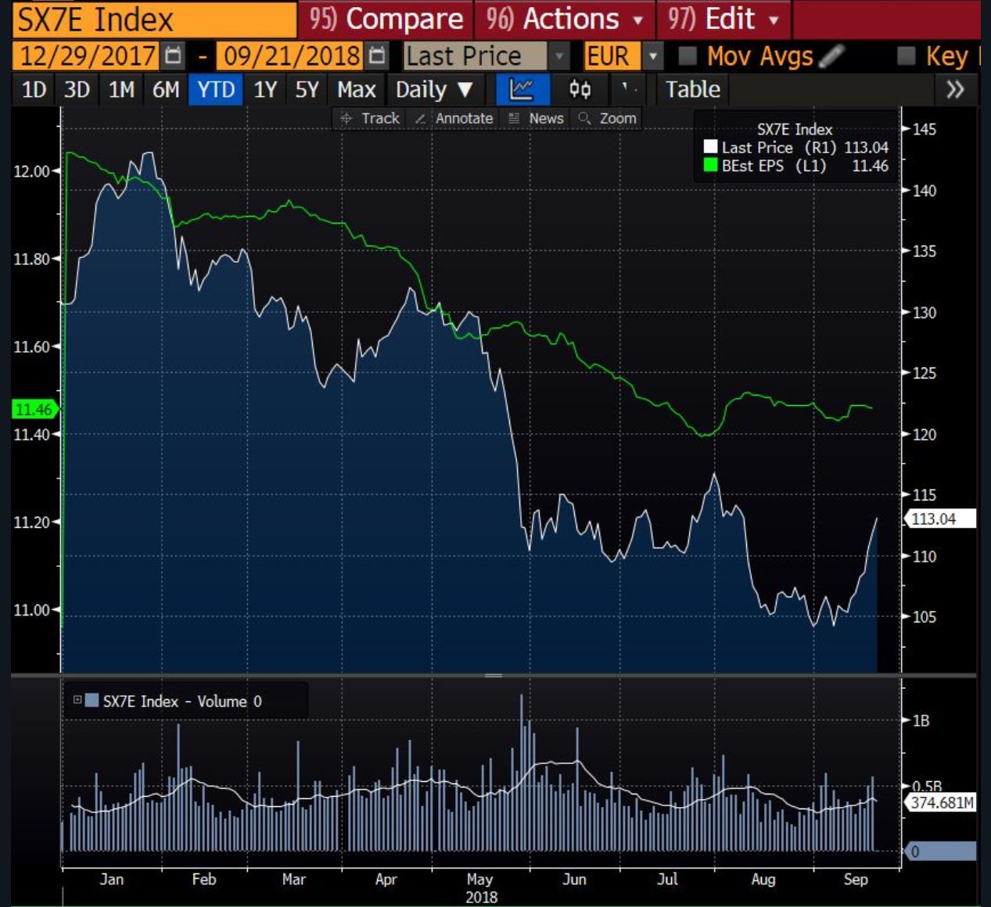Click the green BEst EPS legend swatch
The image size is (991, 907).
click(710, 165)
